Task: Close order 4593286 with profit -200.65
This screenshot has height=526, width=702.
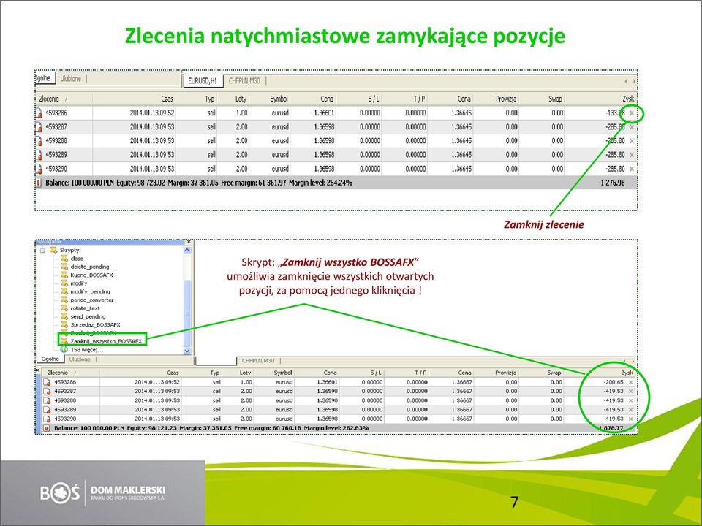Action: 631,382
